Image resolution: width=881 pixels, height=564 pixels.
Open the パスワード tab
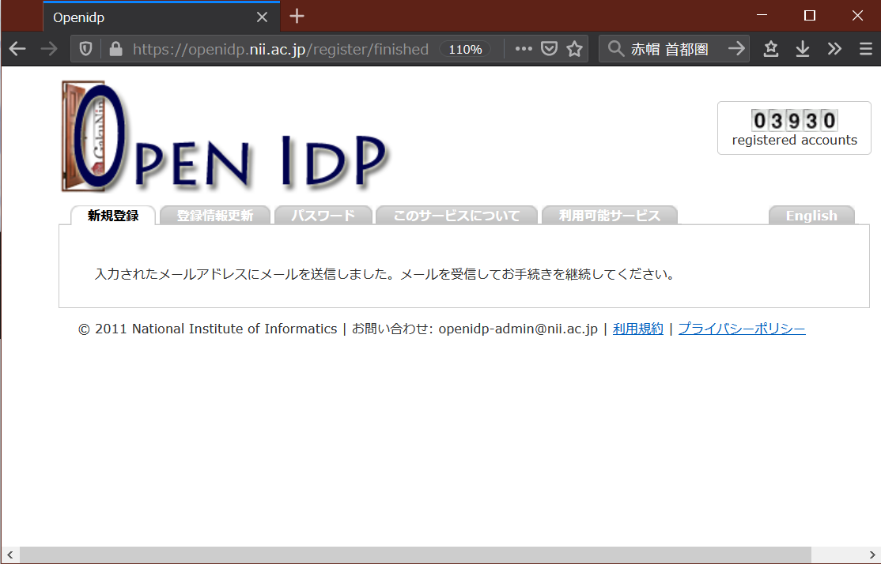pyautogui.click(x=323, y=216)
